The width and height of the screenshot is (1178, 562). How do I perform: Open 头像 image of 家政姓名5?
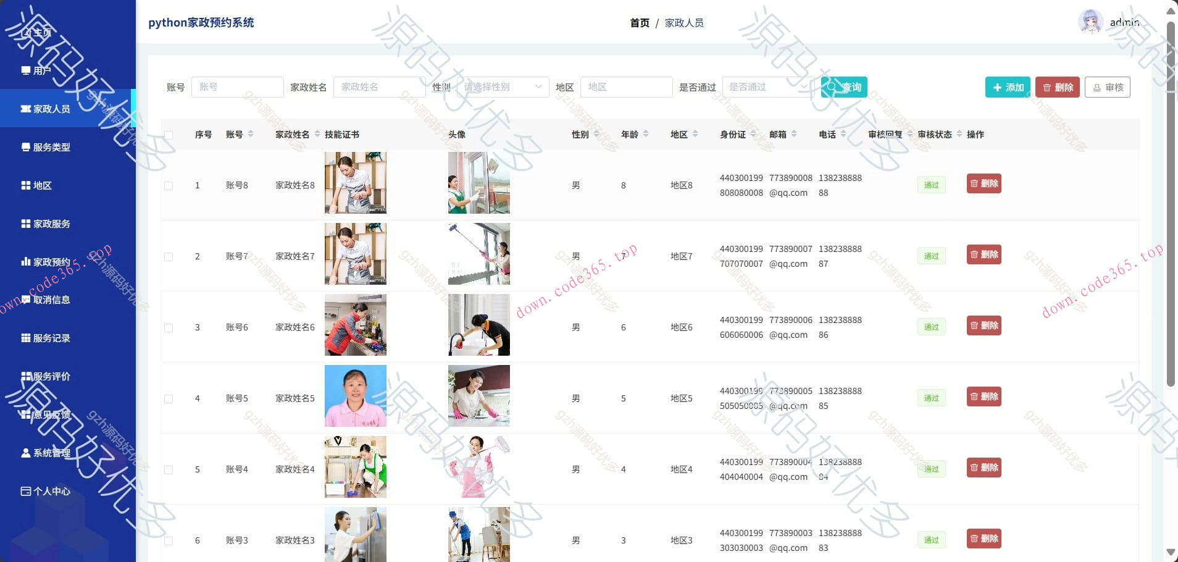tap(479, 396)
